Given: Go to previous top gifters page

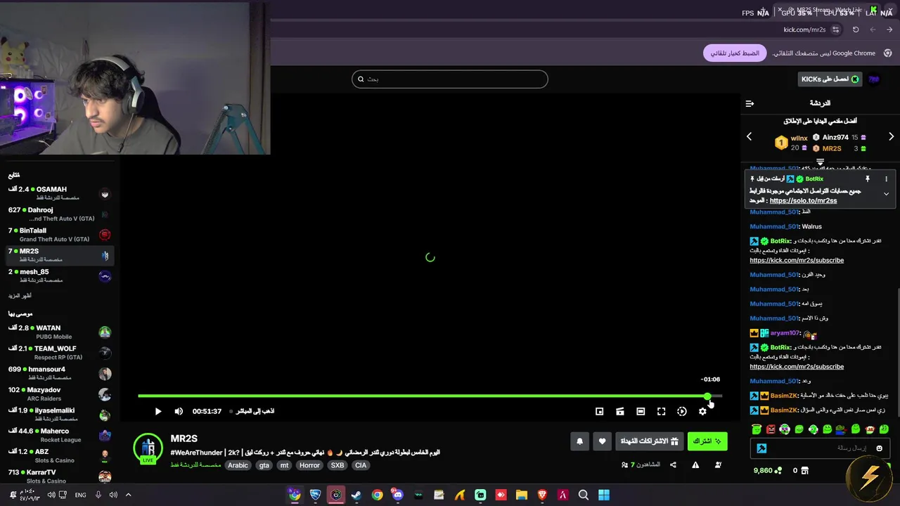Looking at the screenshot, I should click(x=749, y=136).
